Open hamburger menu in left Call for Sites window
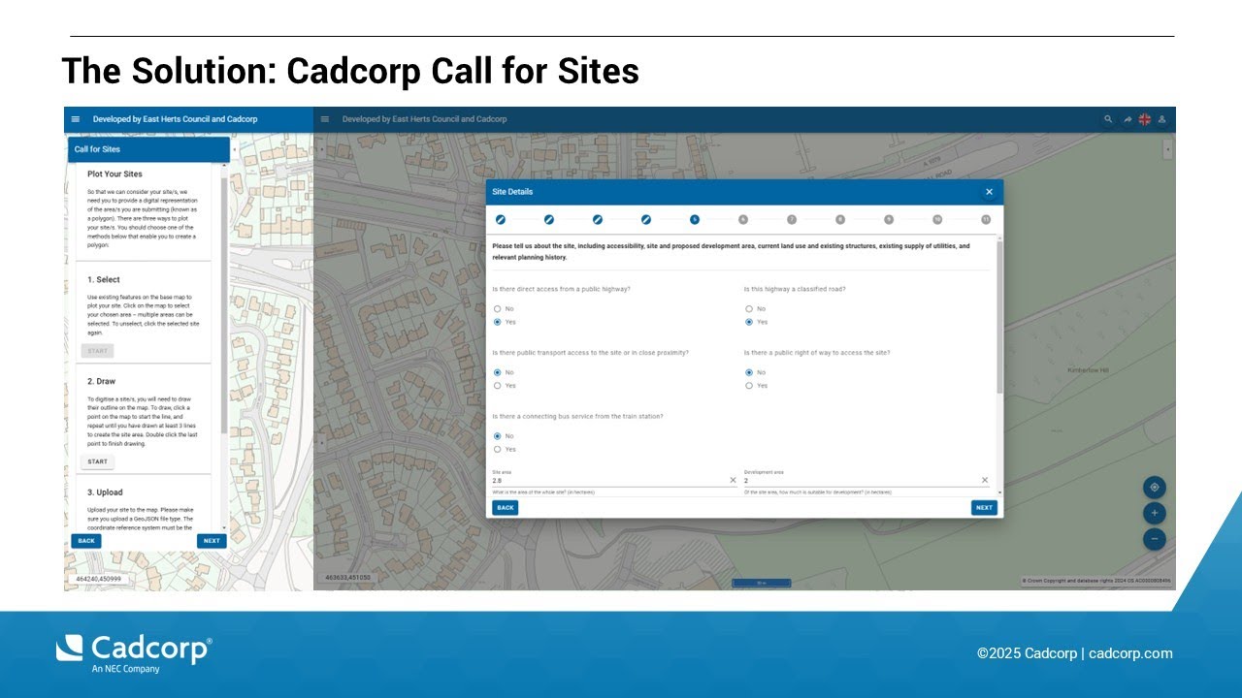1242x698 pixels. pos(76,119)
